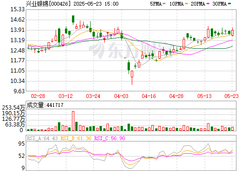This screenshot has width=243, height=171.
Task: Pick the magenta 20PMA legend color marker
Action: point(208,4)
